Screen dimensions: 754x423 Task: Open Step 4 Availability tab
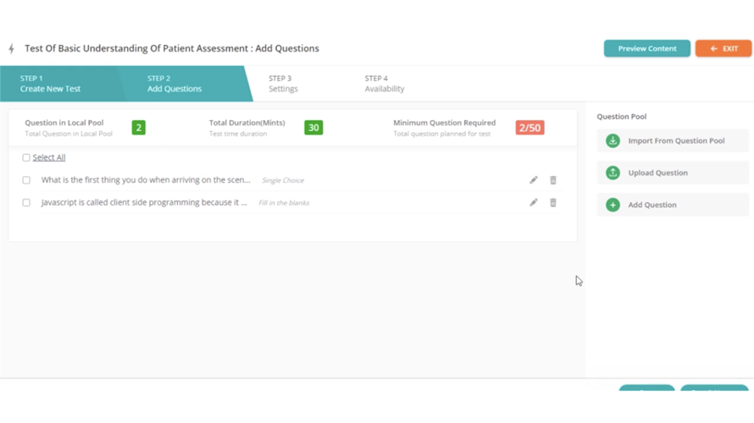(385, 84)
